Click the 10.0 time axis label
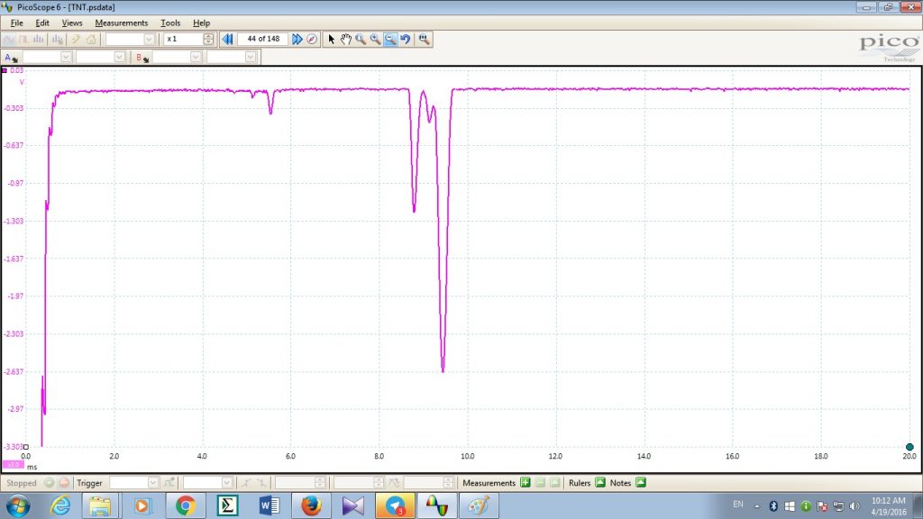The height and width of the screenshot is (519, 923). [x=468, y=456]
